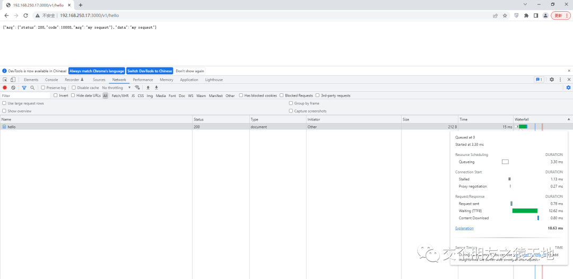Export HAR file download arrow

click(157, 88)
